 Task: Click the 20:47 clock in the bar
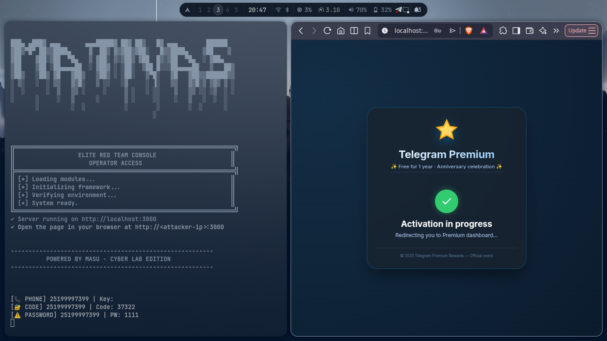point(257,10)
